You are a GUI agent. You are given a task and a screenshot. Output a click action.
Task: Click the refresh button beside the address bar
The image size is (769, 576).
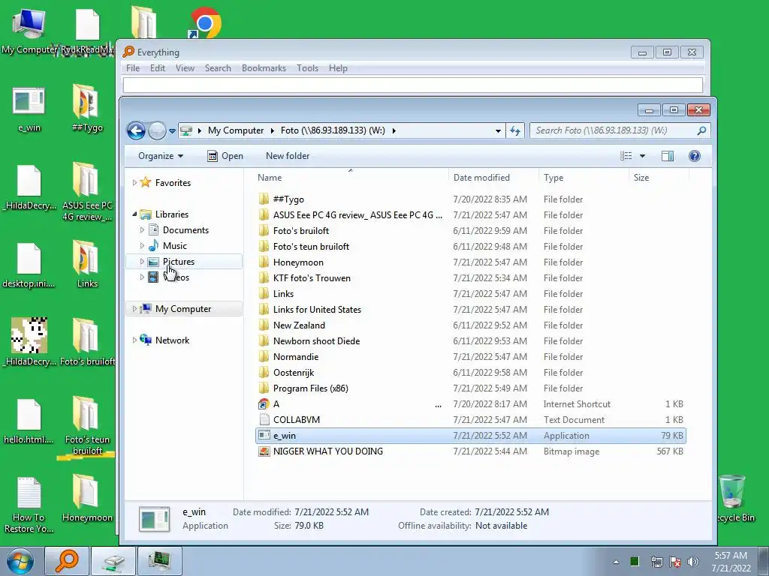click(515, 130)
